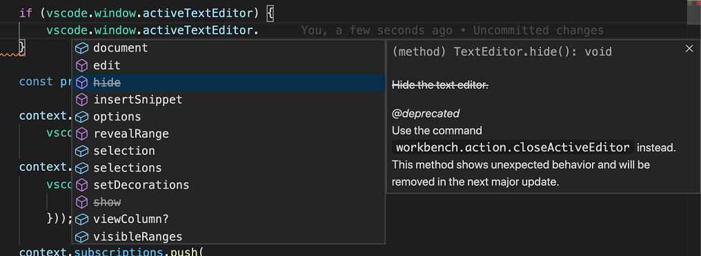Select the visibleRanges suggestion

[x=228, y=236]
